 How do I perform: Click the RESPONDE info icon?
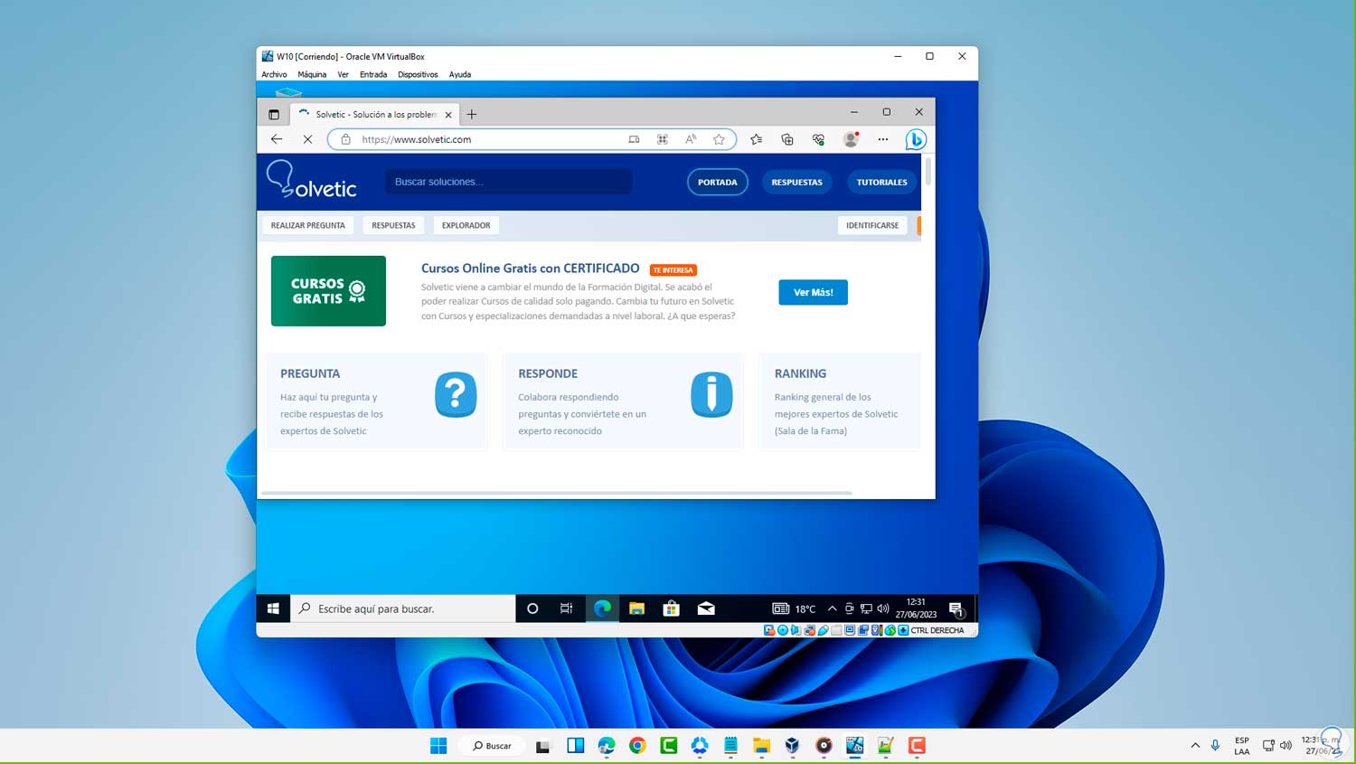711,395
